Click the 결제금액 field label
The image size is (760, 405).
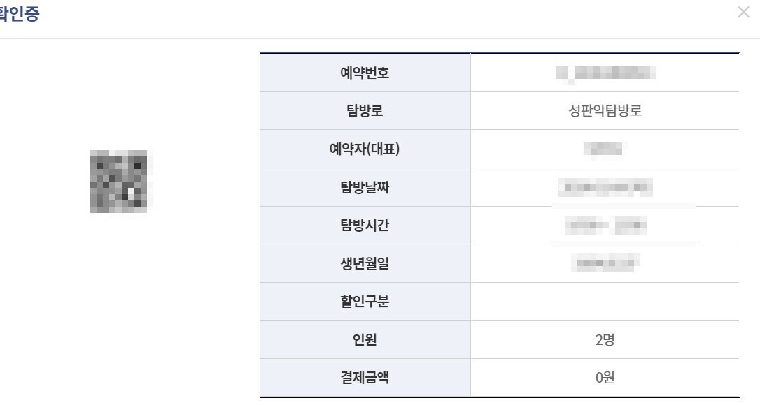point(365,377)
